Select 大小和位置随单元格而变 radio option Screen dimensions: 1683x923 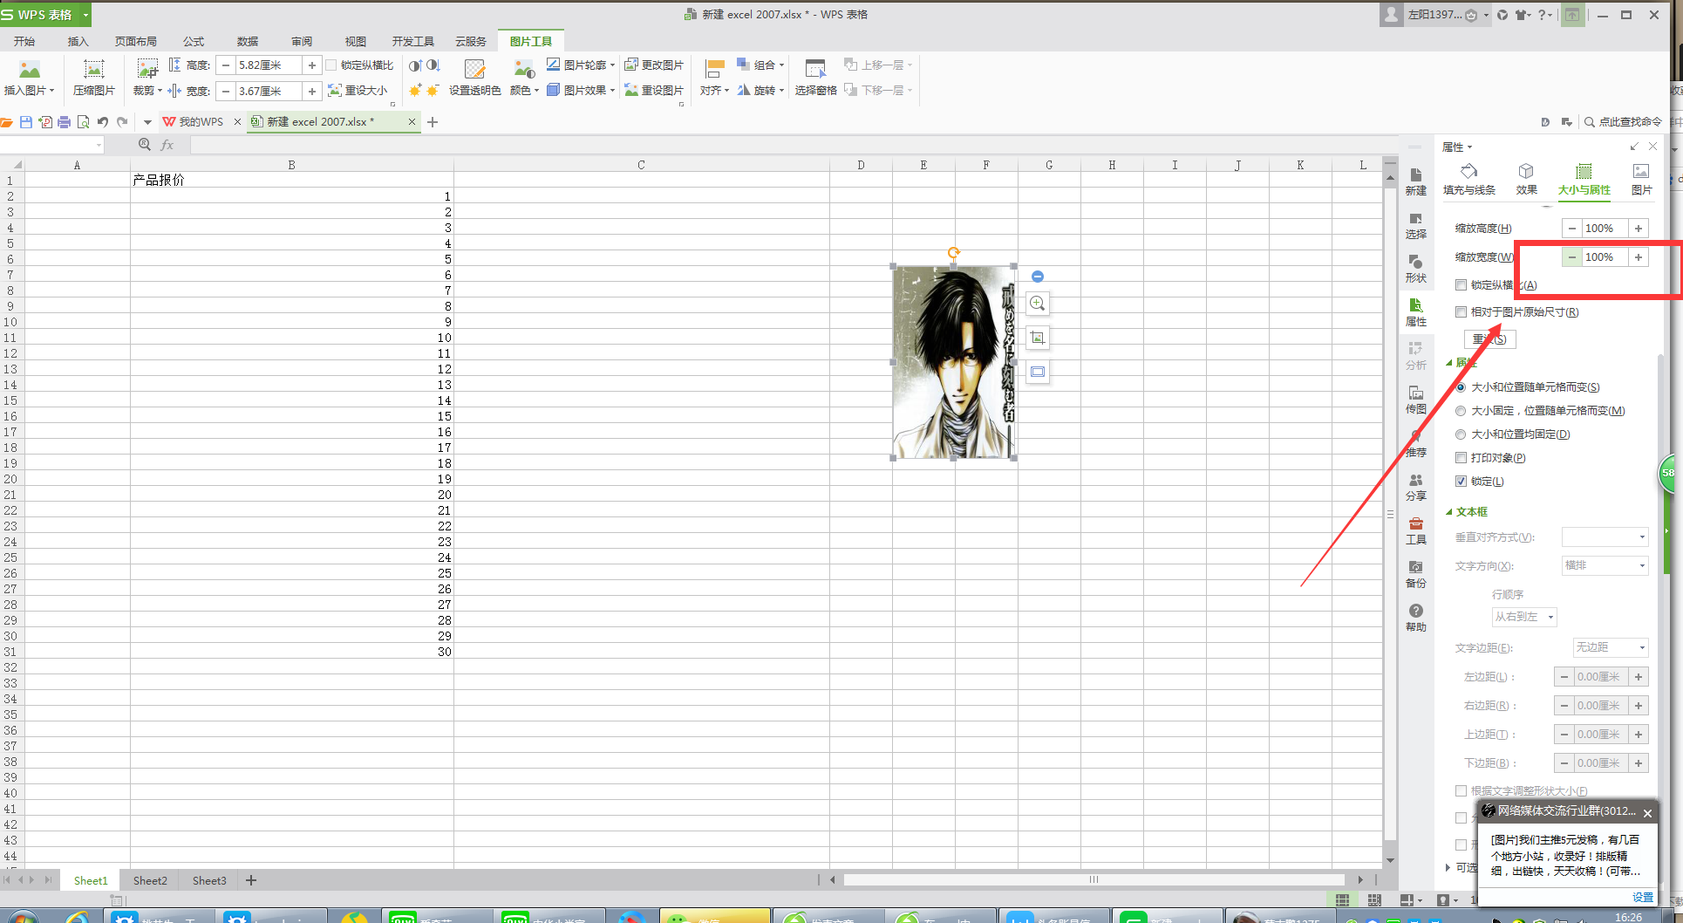click(1461, 387)
